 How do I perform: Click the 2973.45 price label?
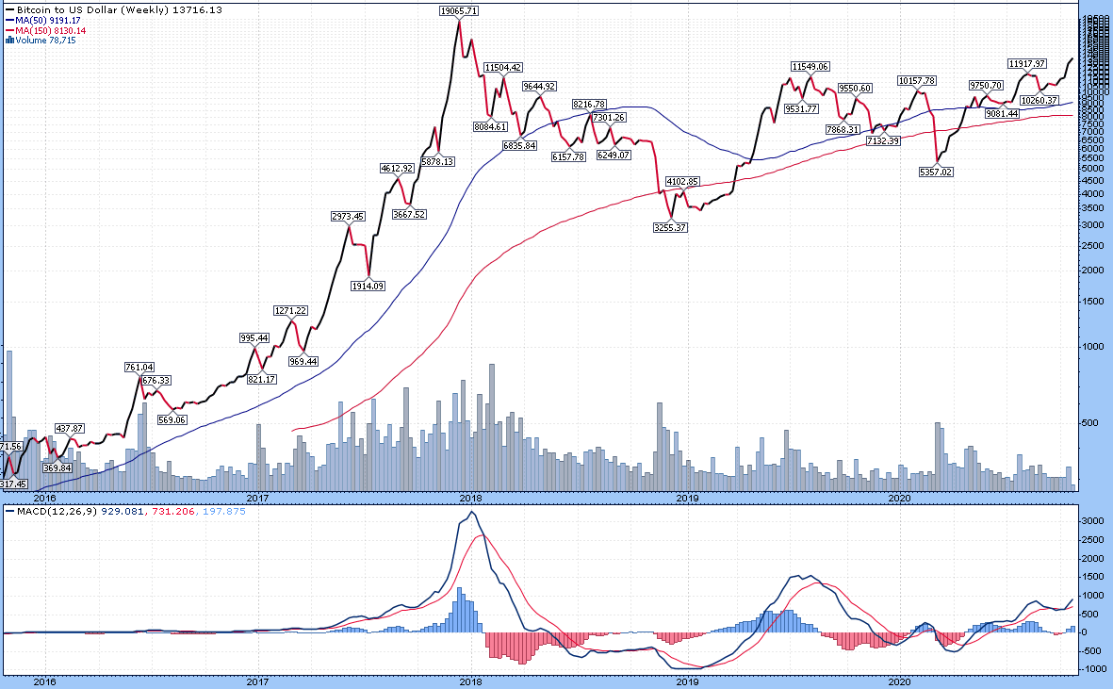click(348, 217)
